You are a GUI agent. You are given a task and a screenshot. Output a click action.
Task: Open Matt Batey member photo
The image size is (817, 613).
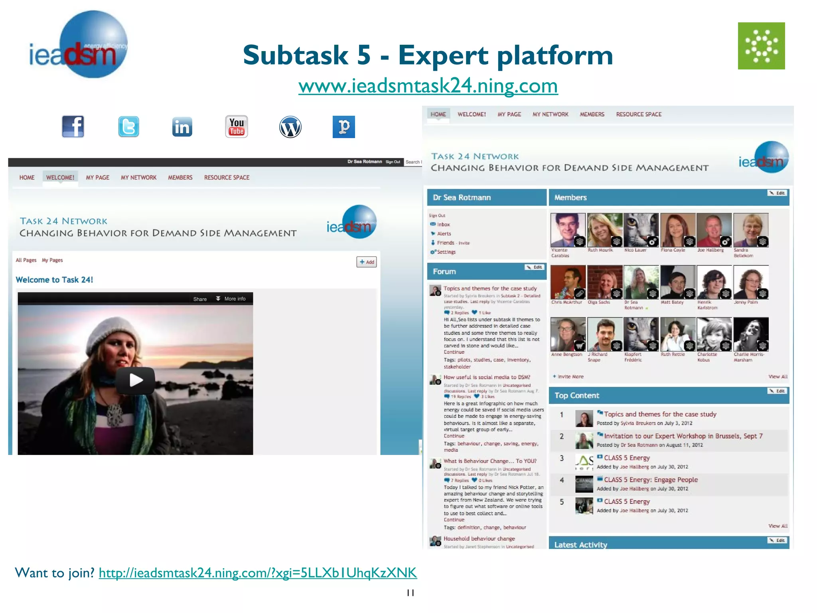(678, 282)
